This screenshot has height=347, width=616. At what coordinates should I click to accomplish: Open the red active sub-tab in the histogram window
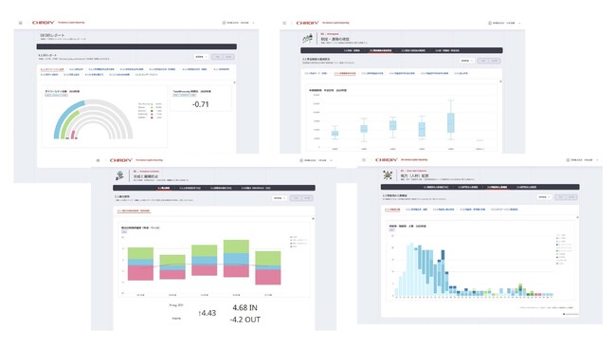(392, 210)
